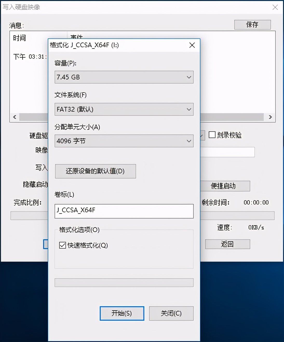
Task: Click the 便捷启动 button
Action: point(225,186)
